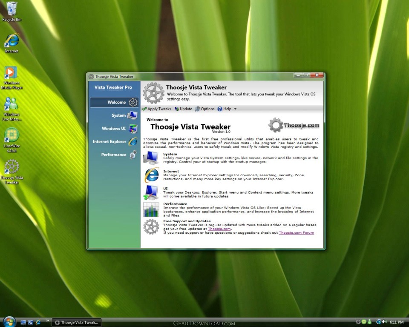409x327 pixels.
Task: Open the Windows UI section in sidebar
Action: [x=114, y=128]
